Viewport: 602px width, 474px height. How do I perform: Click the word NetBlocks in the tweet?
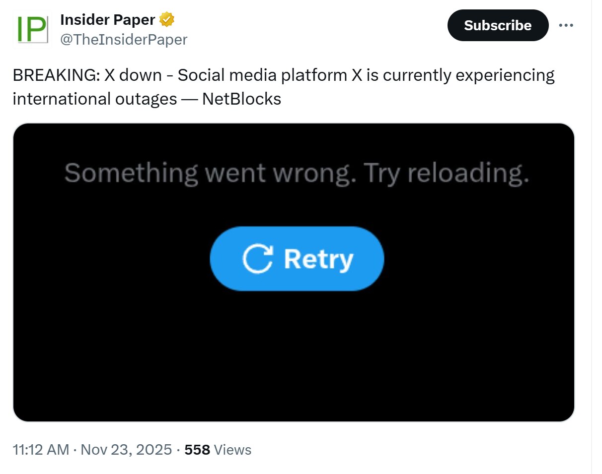(x=241, y=99)
